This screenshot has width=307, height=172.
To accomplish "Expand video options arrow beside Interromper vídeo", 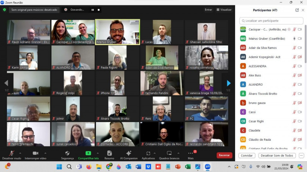I will [45, 153].
